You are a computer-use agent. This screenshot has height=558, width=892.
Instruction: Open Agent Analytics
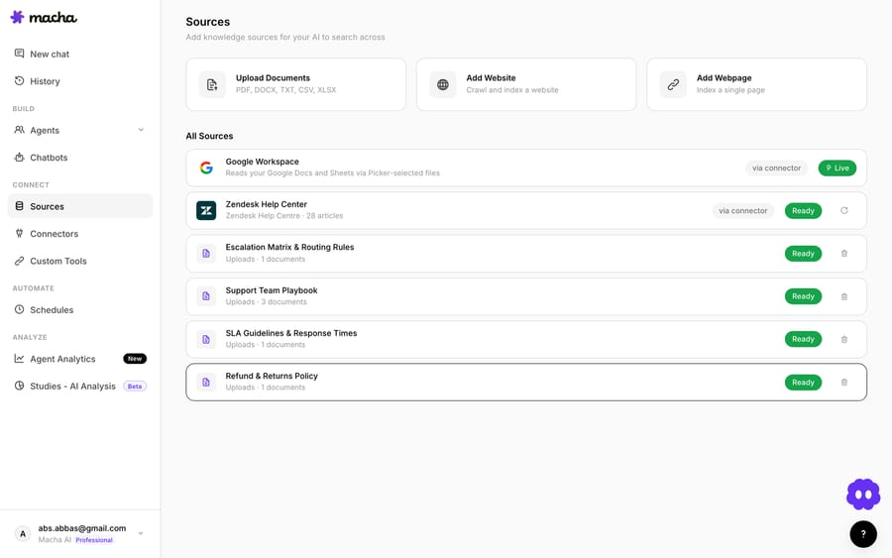(x=79, y=359)
